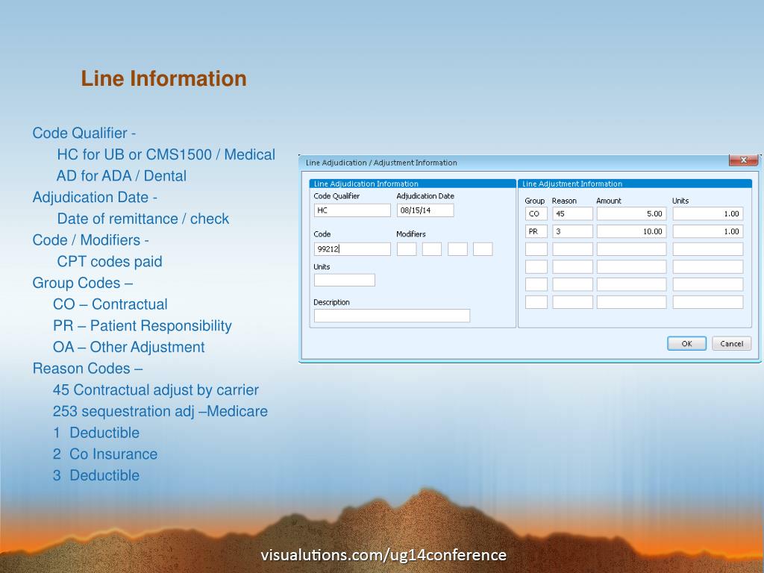Click the first row Units cell in adjustments

pyautogui.click(x=707, y=214)
